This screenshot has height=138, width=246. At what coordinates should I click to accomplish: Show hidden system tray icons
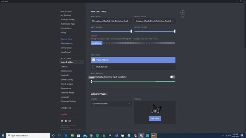coord(223,135)
